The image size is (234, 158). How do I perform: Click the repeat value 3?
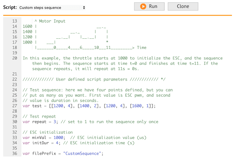[x=55, y=122]
